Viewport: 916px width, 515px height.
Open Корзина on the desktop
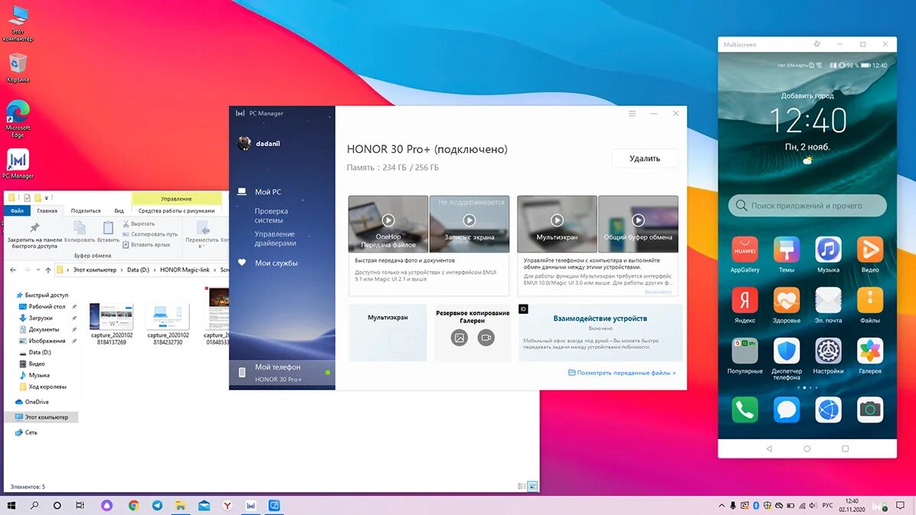[18, 68]
